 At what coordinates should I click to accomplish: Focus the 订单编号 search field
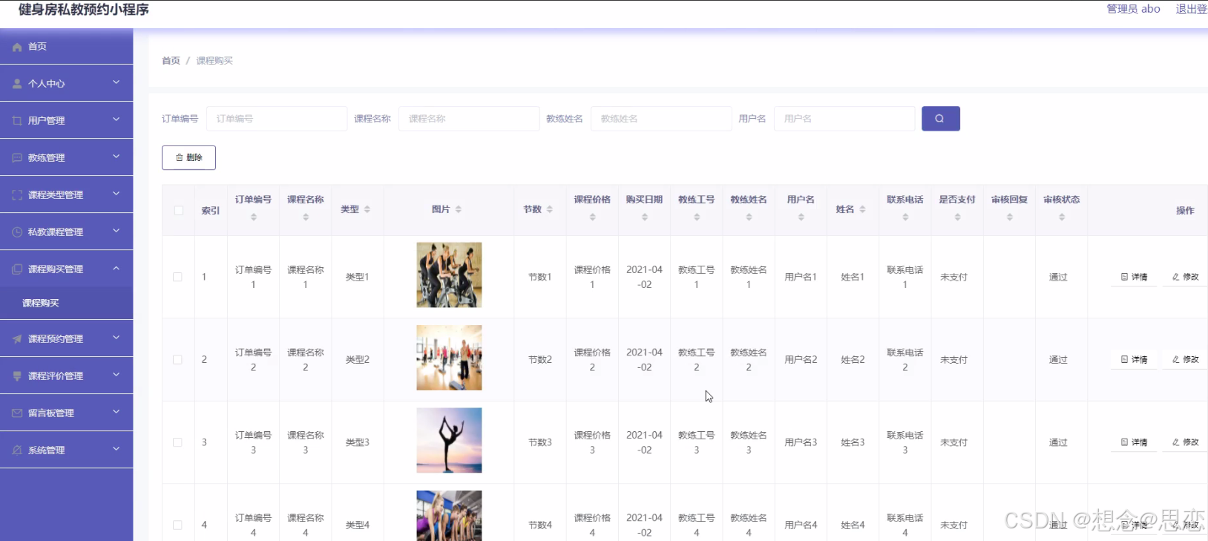click(277, 119)
